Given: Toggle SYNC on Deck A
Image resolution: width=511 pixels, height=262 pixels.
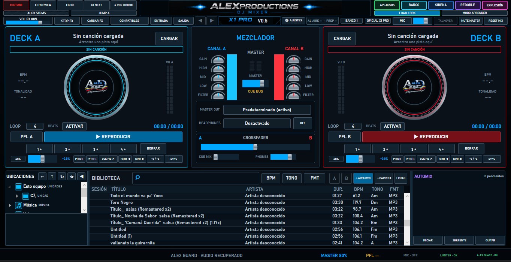Looking at the screenshot, I should point(173,159).
